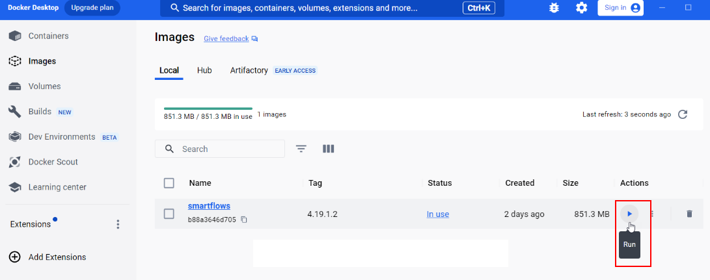The image size is (710, 280).
Task: Click the disk usage progress bar
Action: pos(208,108)
